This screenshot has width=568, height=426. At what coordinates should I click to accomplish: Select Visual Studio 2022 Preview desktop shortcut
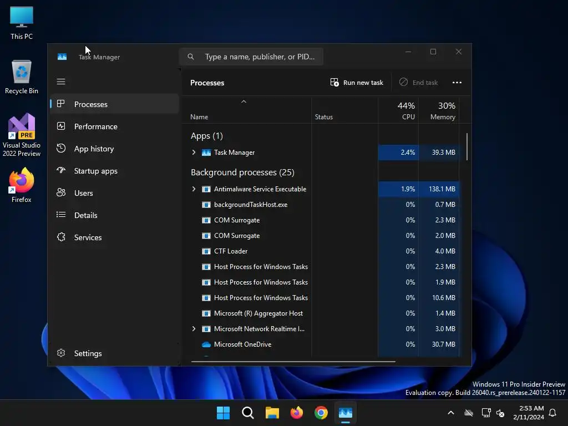click(x=22, y=135)
